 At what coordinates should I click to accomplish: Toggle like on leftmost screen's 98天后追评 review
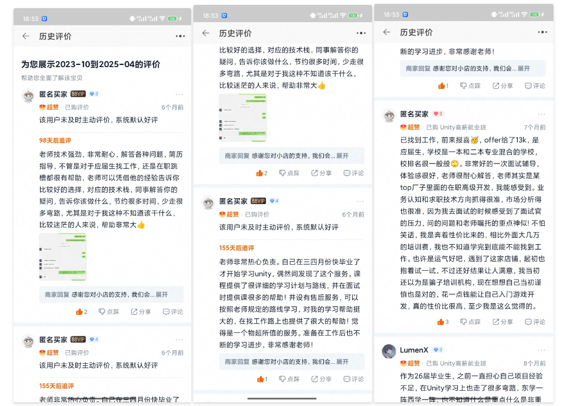[x=81, y=312]
